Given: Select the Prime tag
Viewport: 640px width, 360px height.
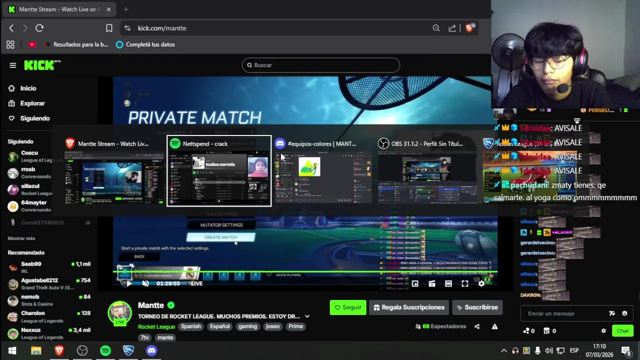Looking at the screenshot, I should 295,326.
